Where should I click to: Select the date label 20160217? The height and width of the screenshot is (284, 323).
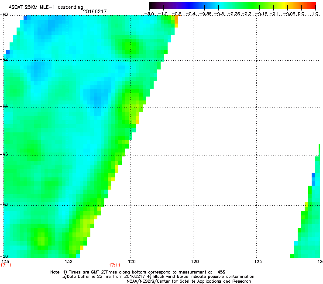[x=95, y=11]
